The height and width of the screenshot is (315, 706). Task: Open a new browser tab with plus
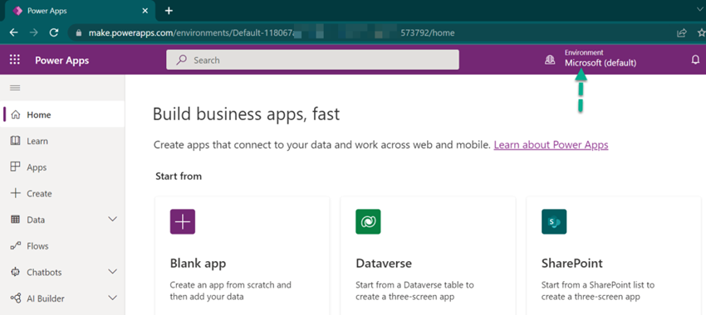[x=169, y=10]
